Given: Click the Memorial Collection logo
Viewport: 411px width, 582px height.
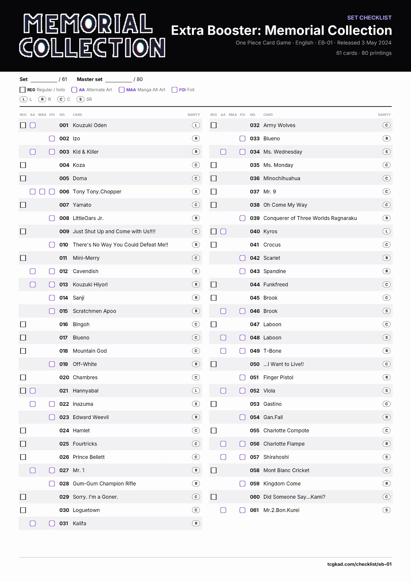Looking at the screenshot, I should [92, 36].
